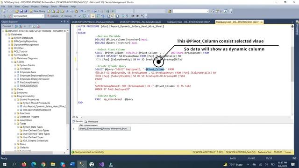Open the Connect dropdown in Object Explorer
Image resolution: width=299 pixels, height=168 pixels.
[x=7, y=26]
